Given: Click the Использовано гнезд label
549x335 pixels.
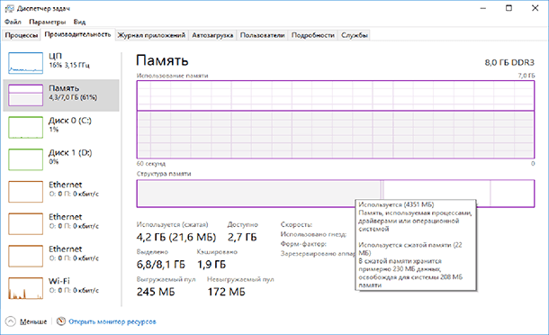Looking at the screenshot, I should (313, 234).
